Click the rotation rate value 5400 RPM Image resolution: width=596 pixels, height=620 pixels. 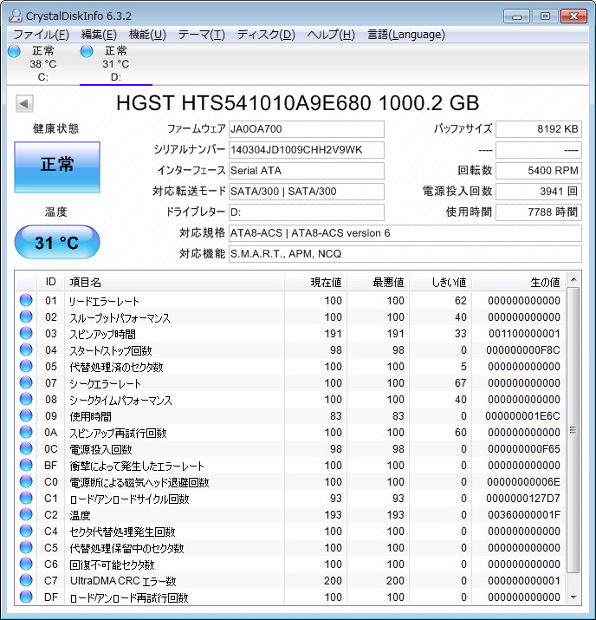(x=539, y=171)
